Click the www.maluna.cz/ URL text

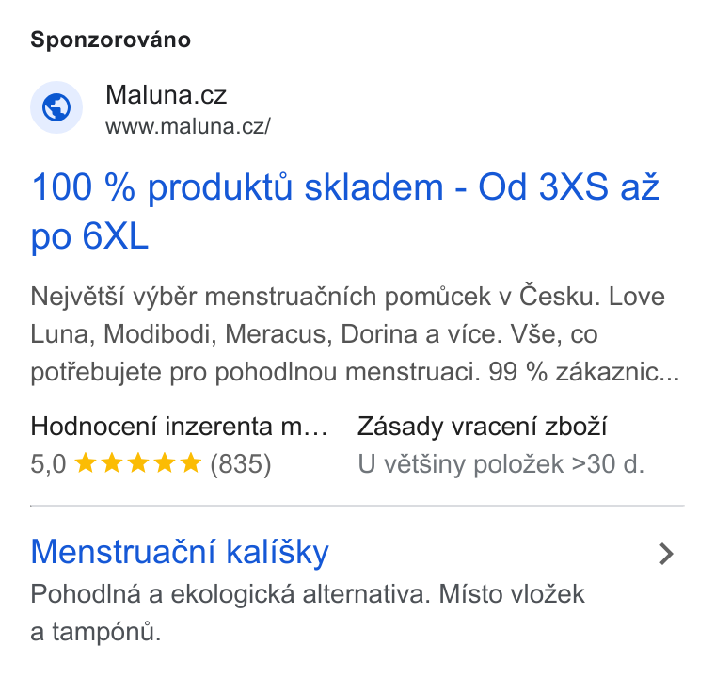[188, 126]
